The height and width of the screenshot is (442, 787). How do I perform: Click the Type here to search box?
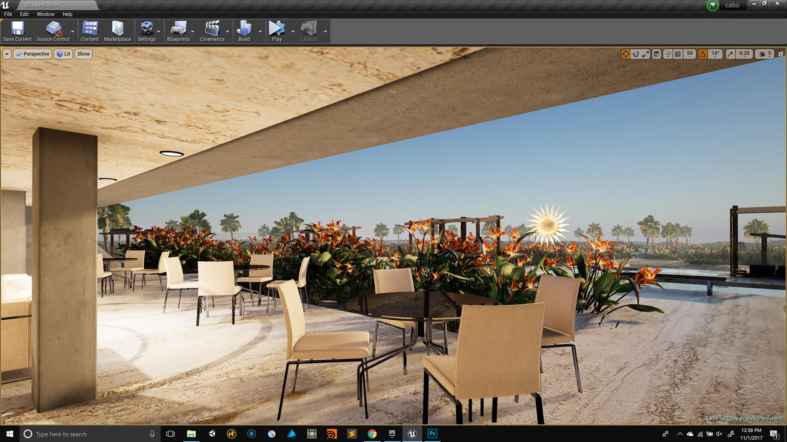click(90, 434)
